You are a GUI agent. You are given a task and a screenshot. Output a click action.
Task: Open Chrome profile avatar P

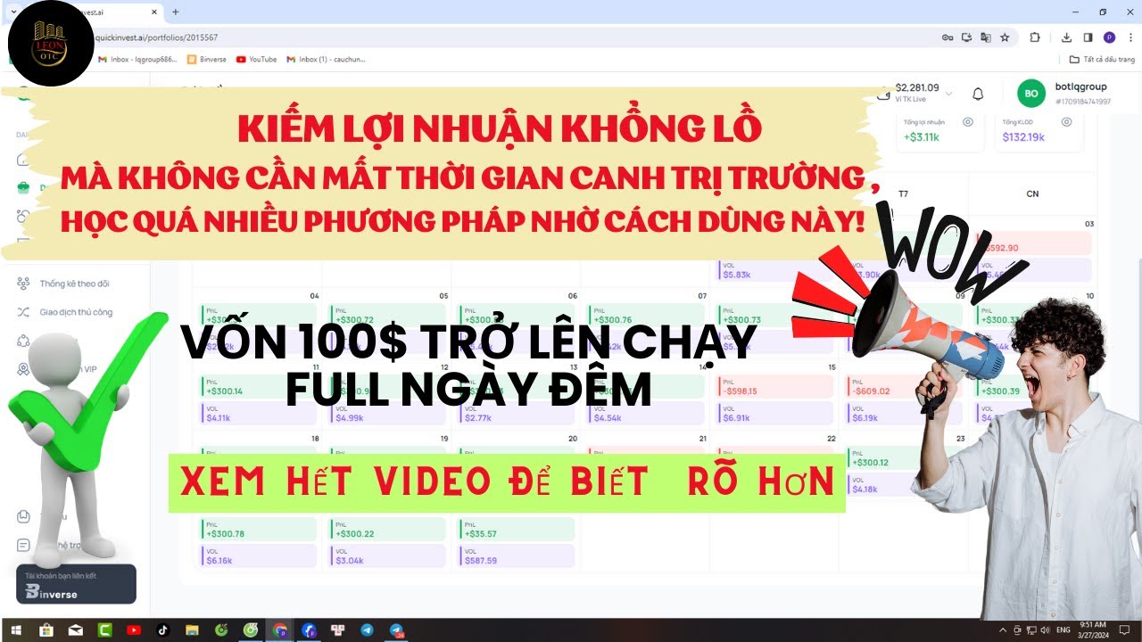coord(1109,37)
